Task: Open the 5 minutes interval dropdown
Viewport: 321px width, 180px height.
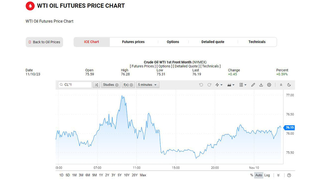Action: tap(148, 85)
